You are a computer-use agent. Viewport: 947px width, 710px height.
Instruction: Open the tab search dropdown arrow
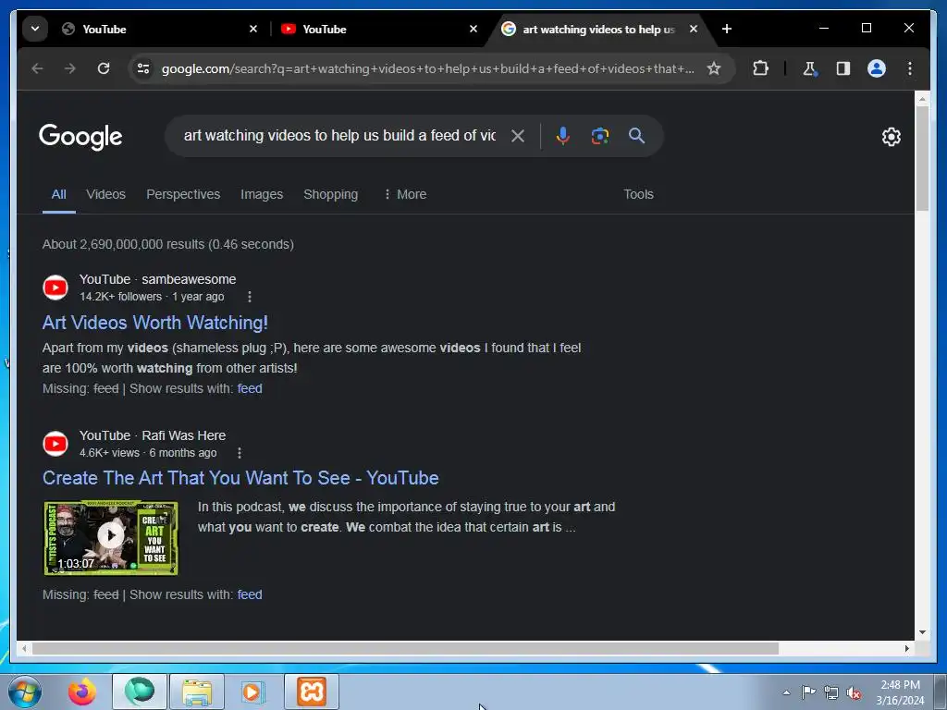[x=35, y=29]
